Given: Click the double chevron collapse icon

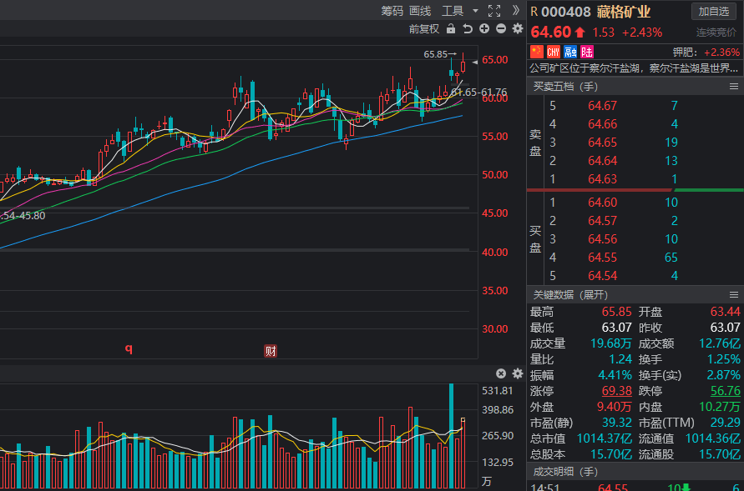Looking at the screenshot, I should [516, 11].
